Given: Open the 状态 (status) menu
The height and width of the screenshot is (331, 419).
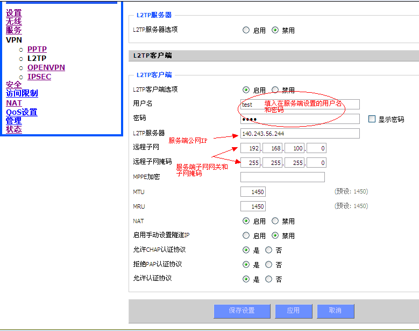Looking at the screenshot, I should [14, 129].
